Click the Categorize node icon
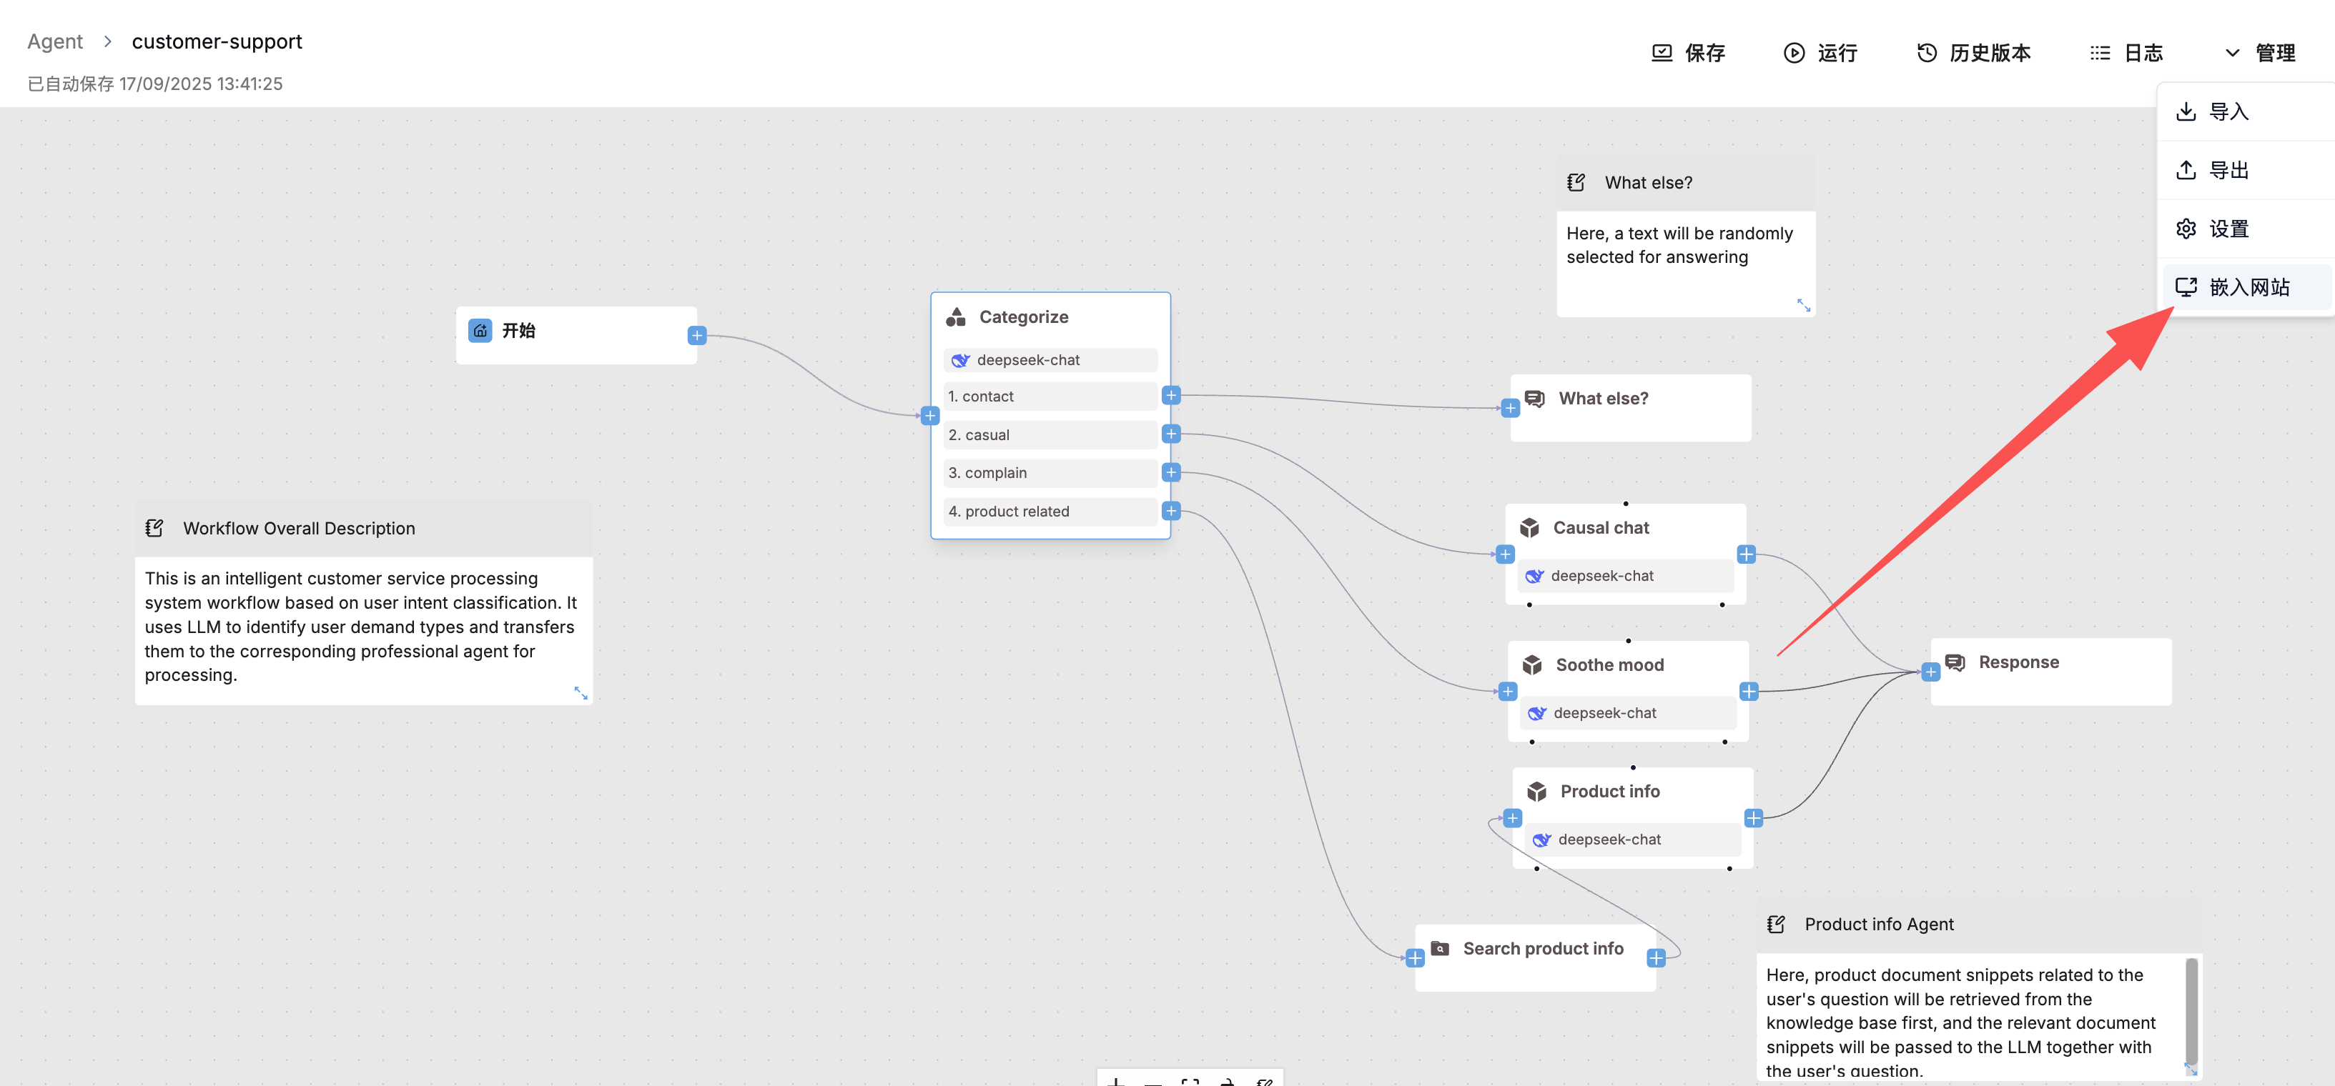The image size is (2335, 1086). click(x=955, y=317)
